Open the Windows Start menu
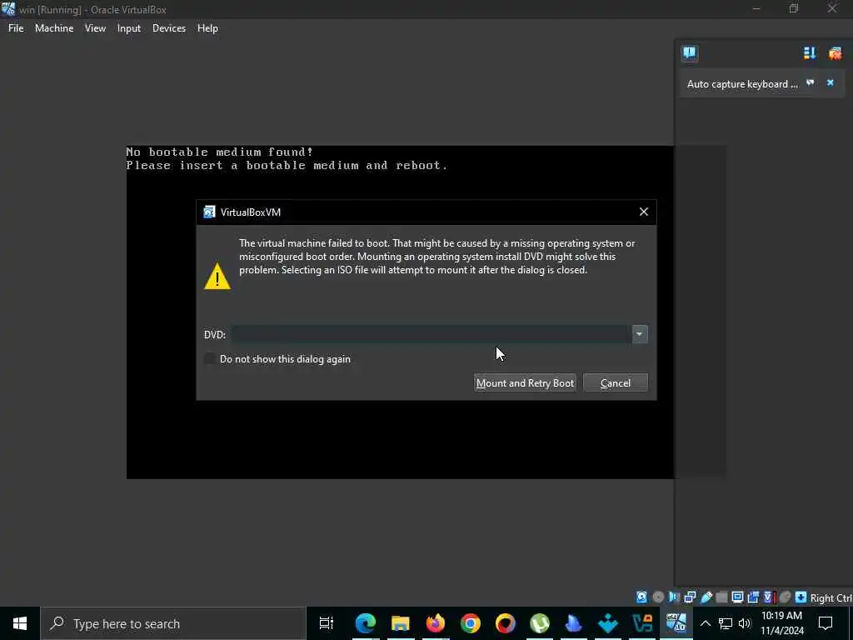This screenshot has height=640, width=853. coord(20,623)
